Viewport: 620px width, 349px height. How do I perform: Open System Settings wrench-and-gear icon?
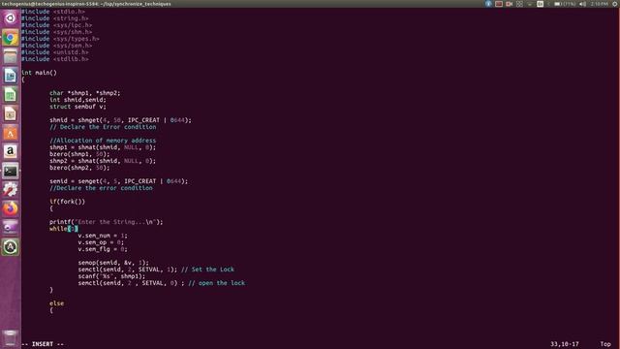pos(11,190)
